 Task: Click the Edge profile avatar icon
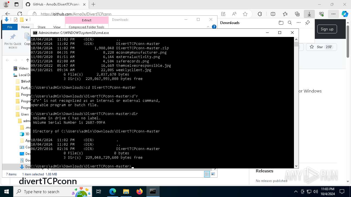pyautogui.click(x=6, y=4)
